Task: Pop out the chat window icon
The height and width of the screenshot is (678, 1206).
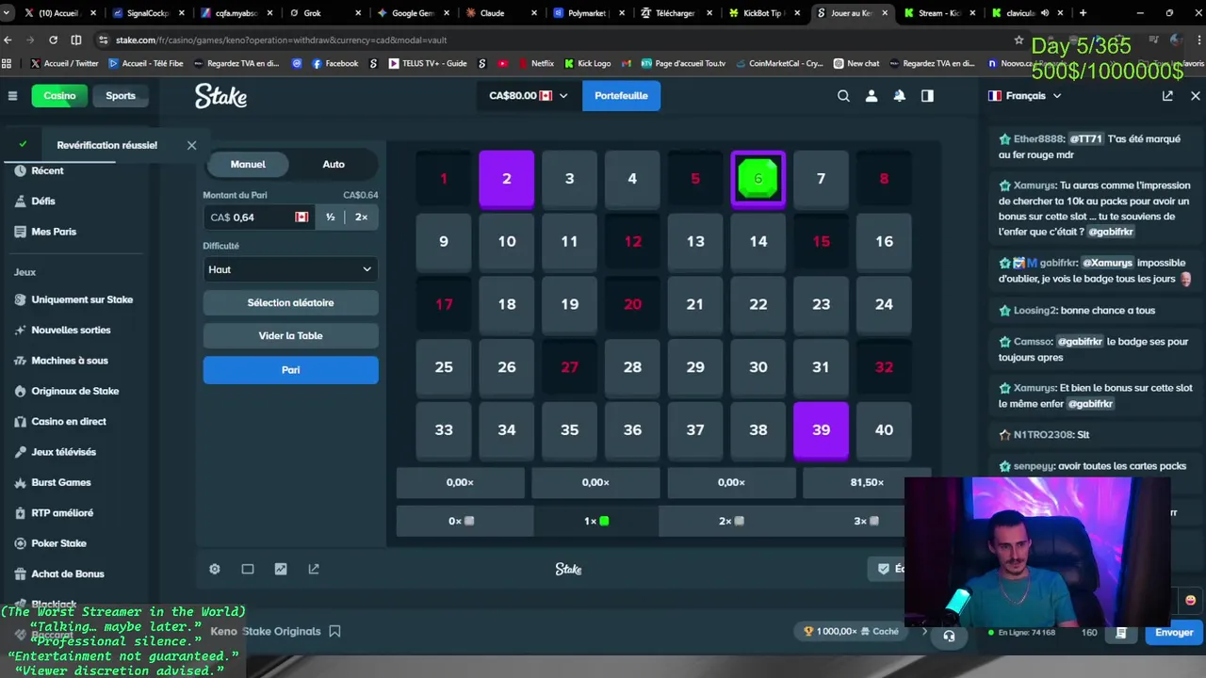Action: [x=1167, y=95]
